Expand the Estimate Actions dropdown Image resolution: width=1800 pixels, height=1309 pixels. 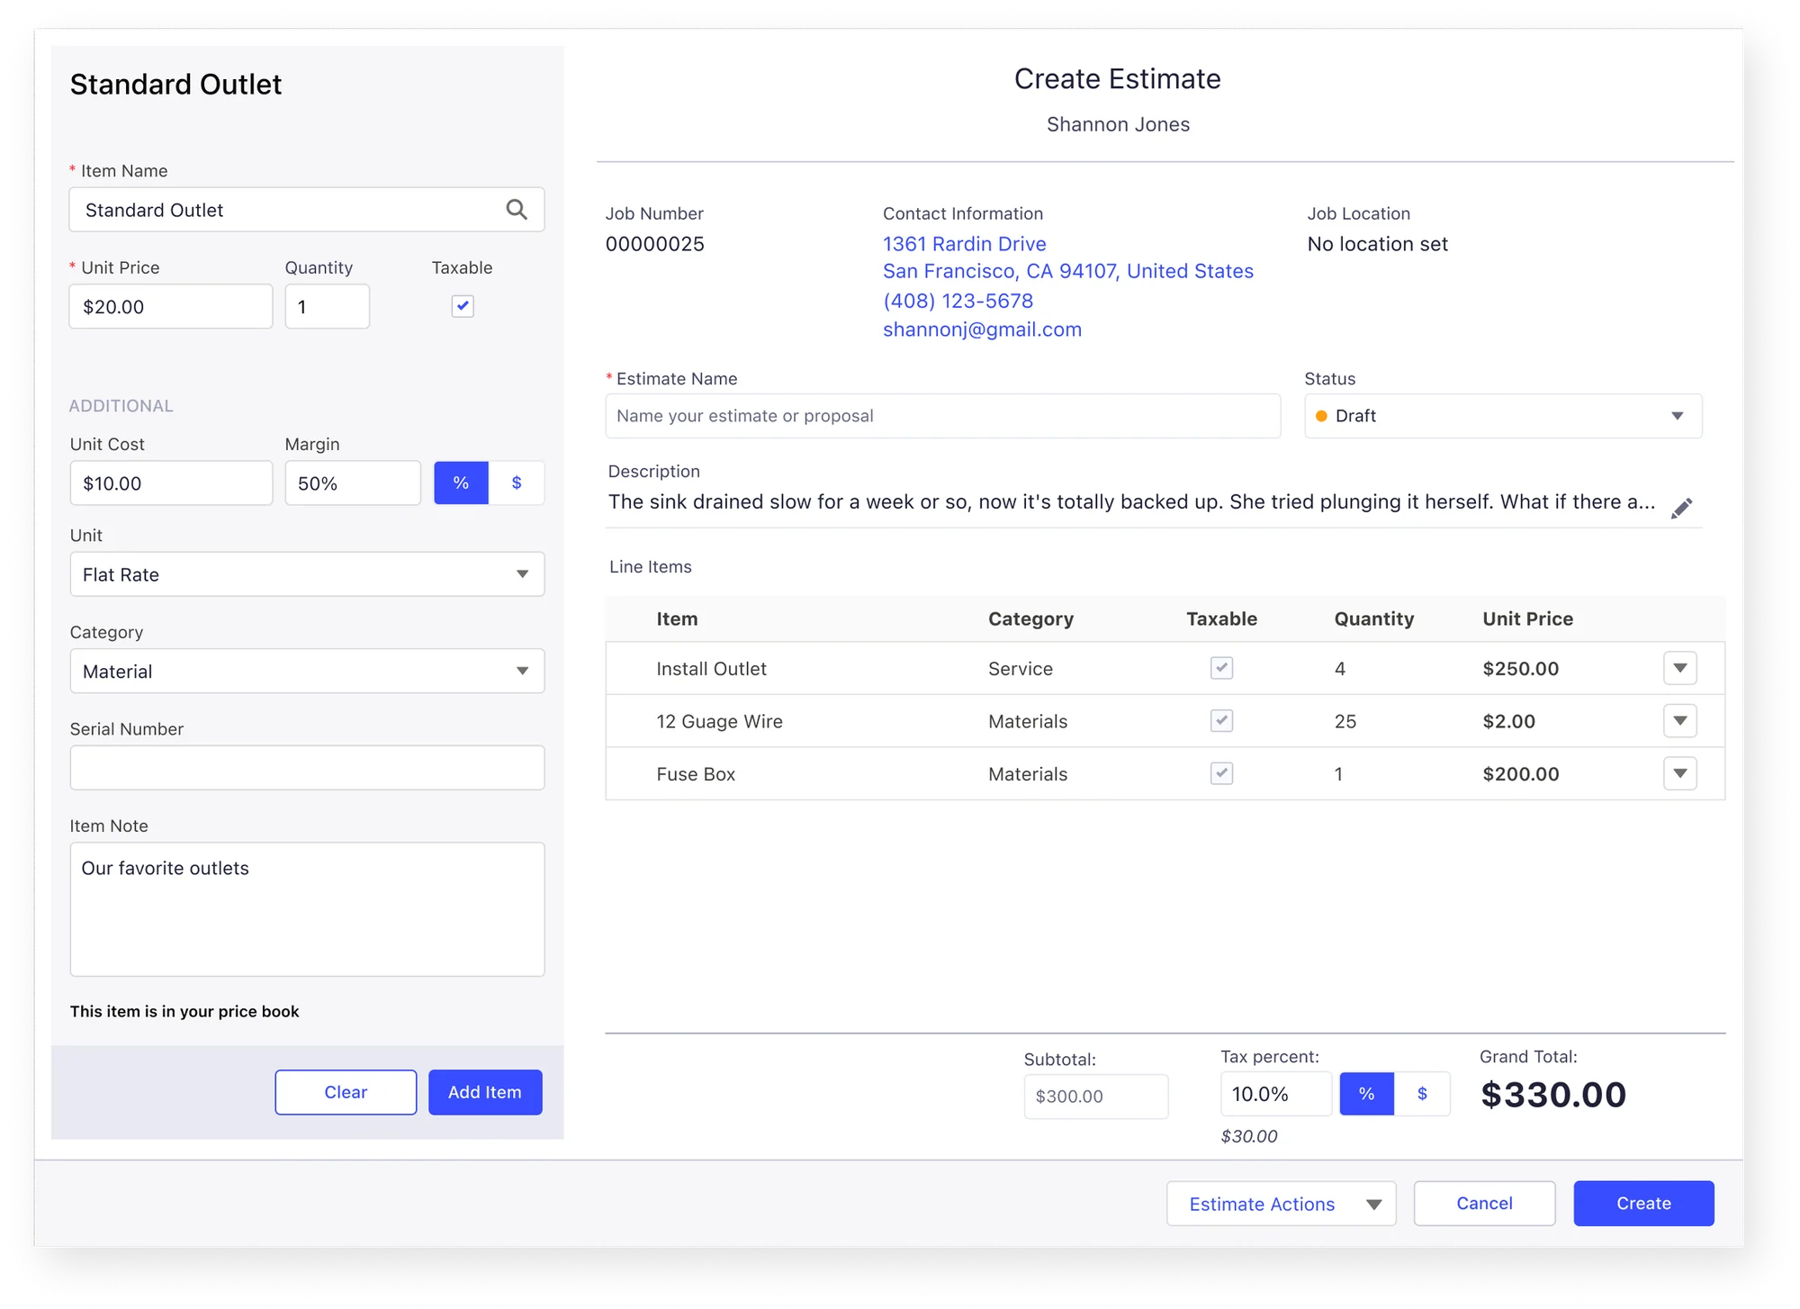1281,1204
